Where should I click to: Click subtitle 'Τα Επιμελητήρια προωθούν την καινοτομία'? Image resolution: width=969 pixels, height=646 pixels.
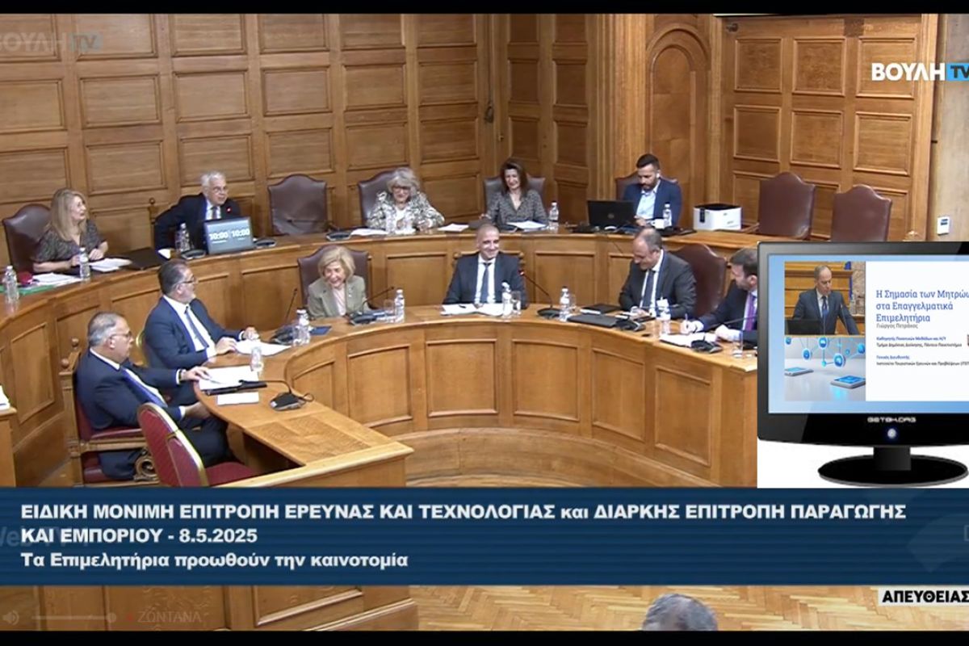click(214, 559)
